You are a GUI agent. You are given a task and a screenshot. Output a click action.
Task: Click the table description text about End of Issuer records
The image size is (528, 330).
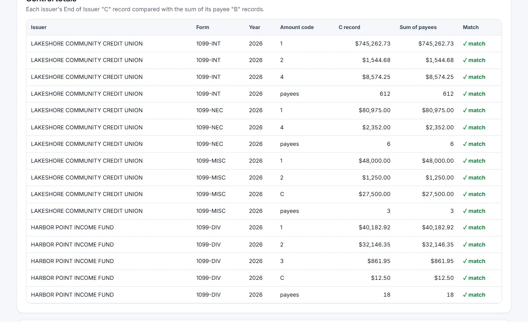click(145, 9)
